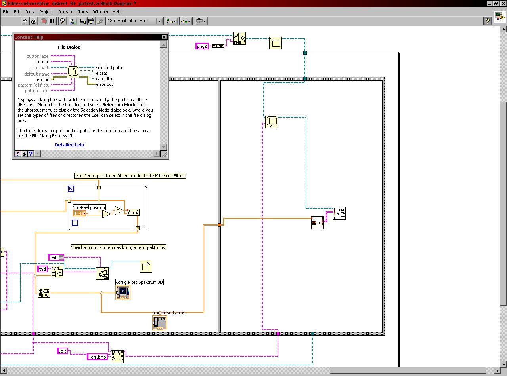513x376 pixels.
Task: Toggle the Context Help lock button
Action: 24,154
